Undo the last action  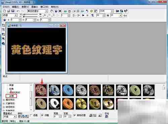coord(18,11)
